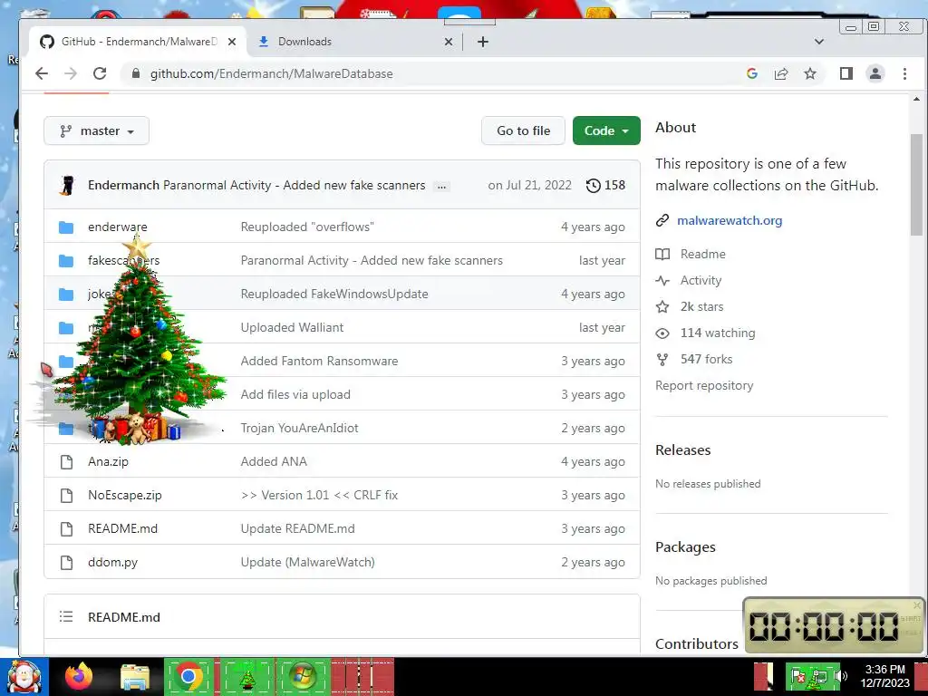Click the Santa Start button on taskbar
The height and width of the screenshot is (696, 928).
coord(24,677)
